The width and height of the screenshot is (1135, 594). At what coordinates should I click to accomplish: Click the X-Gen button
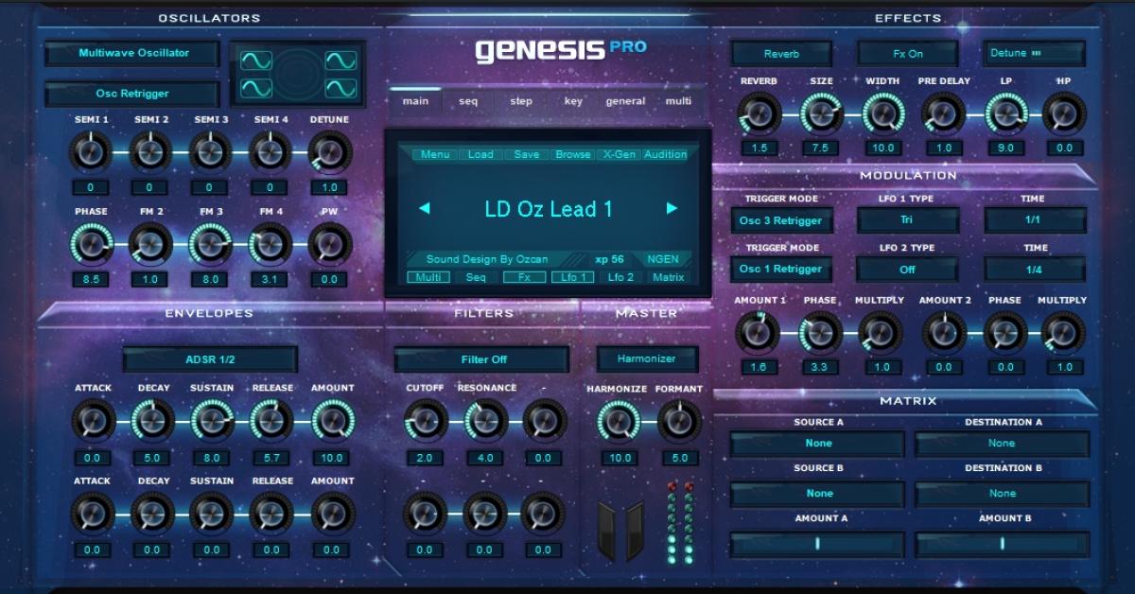(620, 154)
